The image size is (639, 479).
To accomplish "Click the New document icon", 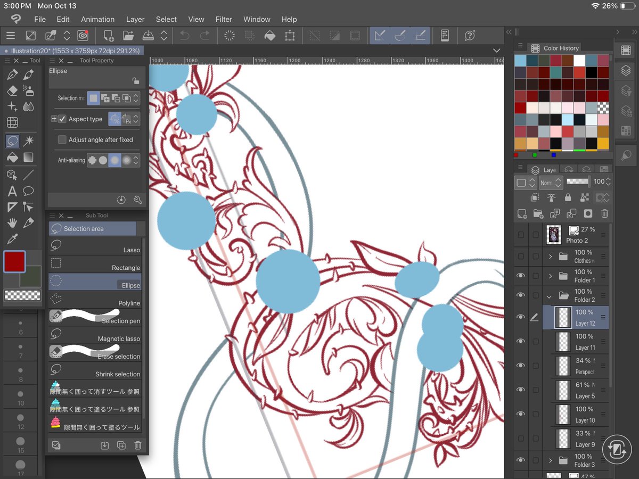I will point(108,36).
